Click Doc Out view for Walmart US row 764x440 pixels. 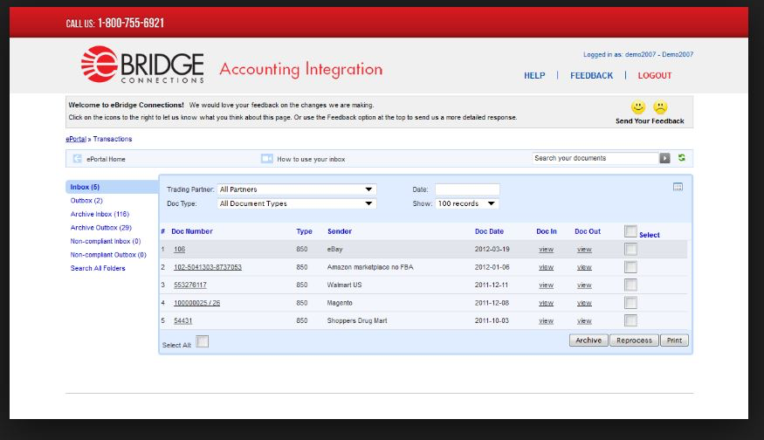pyautogui.click(x=584, y=285)
